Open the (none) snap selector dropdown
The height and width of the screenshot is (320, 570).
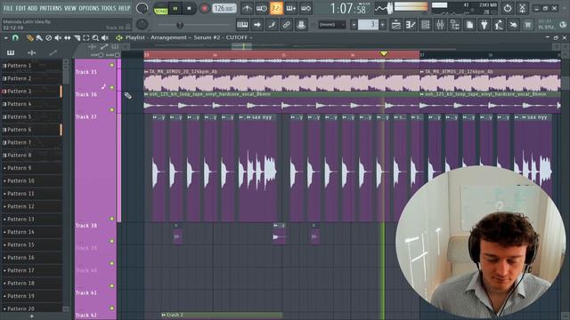(332, 25)
